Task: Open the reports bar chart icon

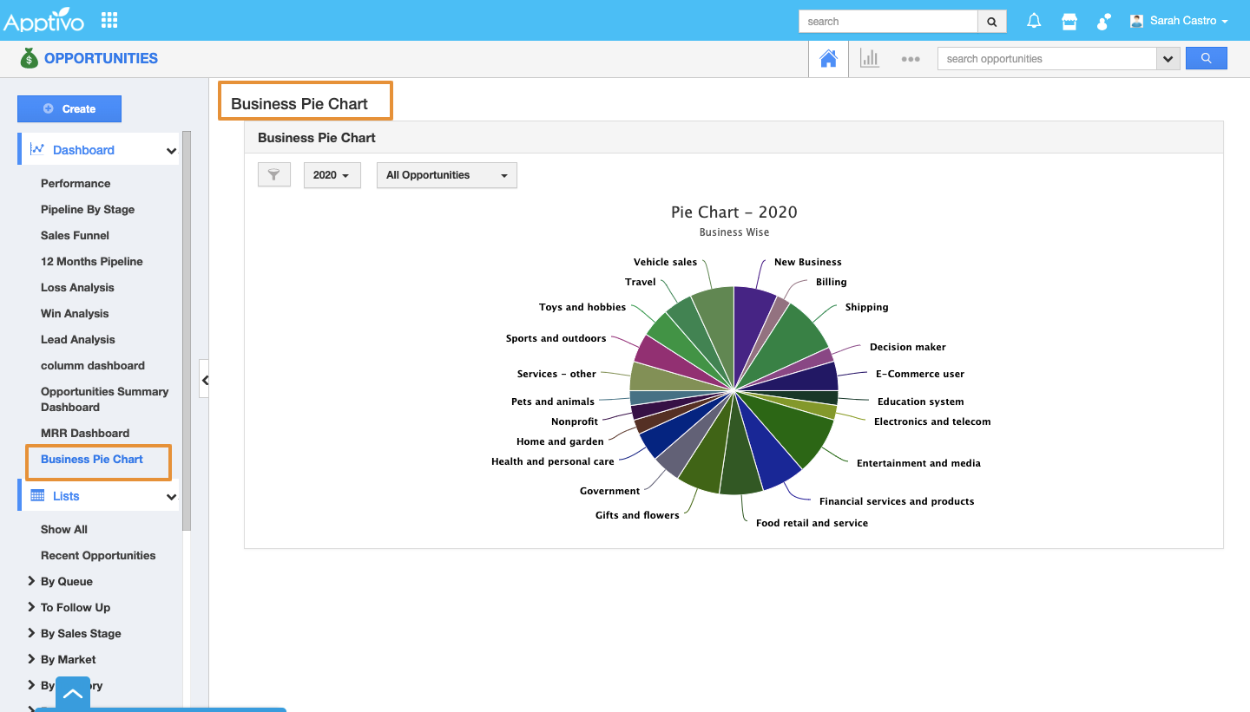Action: pos(869,58)
